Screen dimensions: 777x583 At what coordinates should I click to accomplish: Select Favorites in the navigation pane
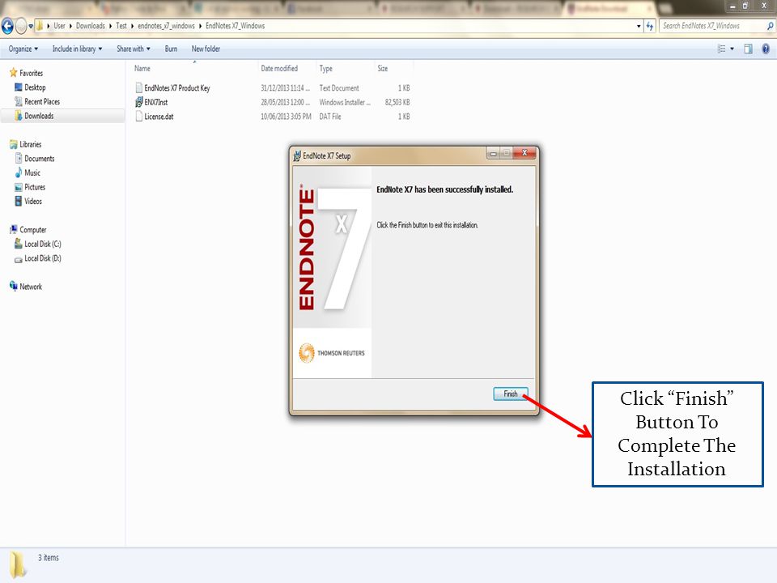pyautogui.click(x=32, y=73)
